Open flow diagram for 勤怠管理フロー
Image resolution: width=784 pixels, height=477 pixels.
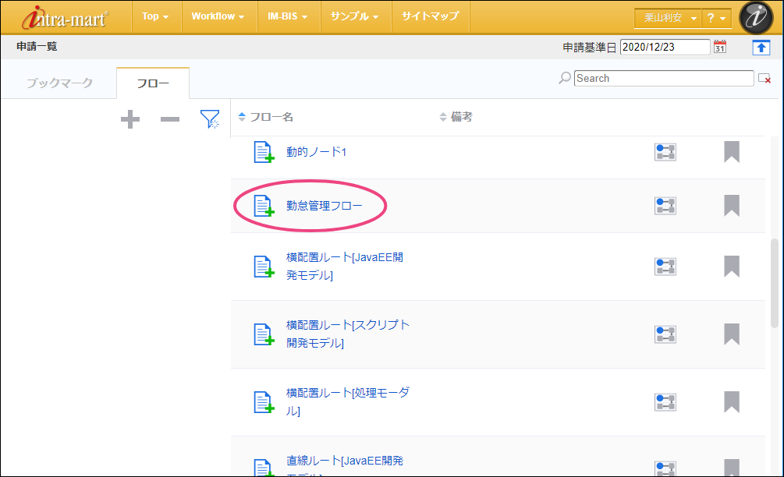665,206
